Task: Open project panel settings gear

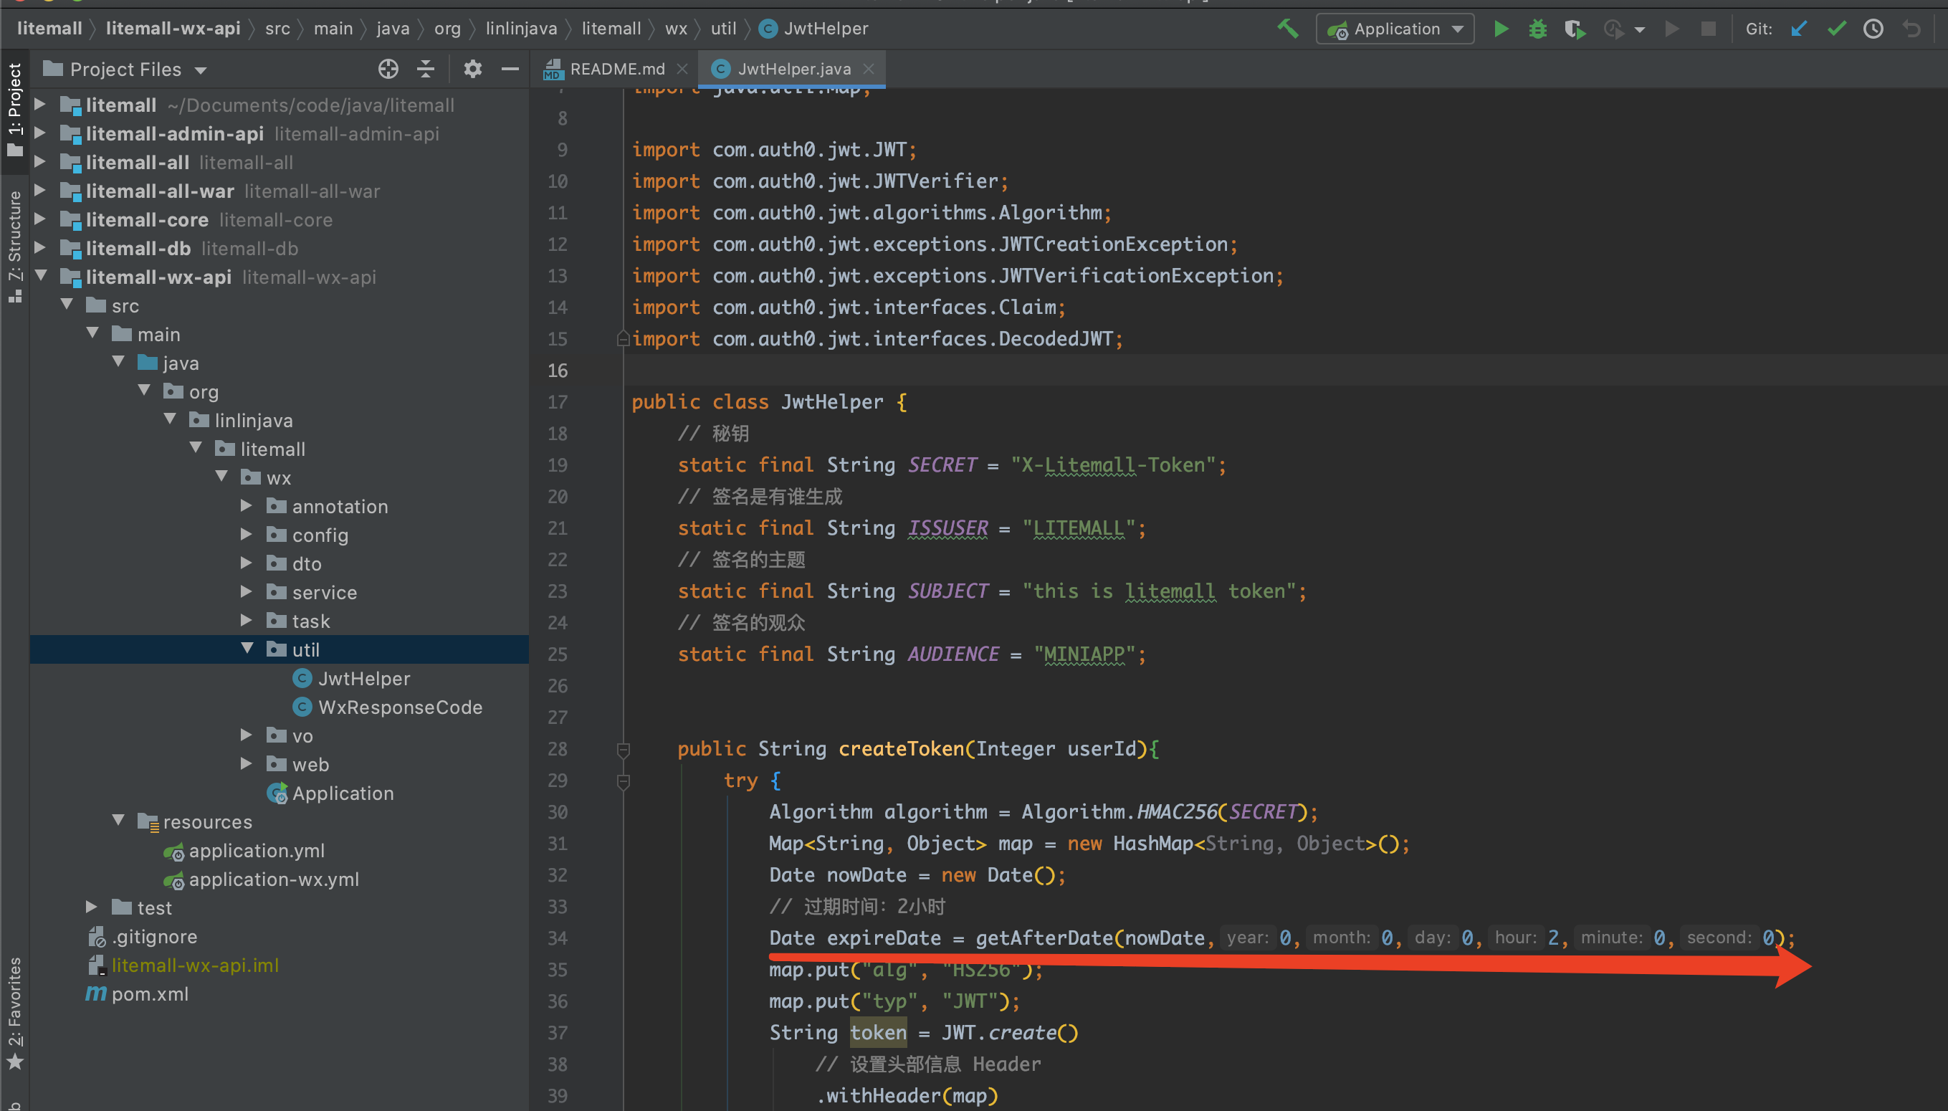Action: point(473,70)
